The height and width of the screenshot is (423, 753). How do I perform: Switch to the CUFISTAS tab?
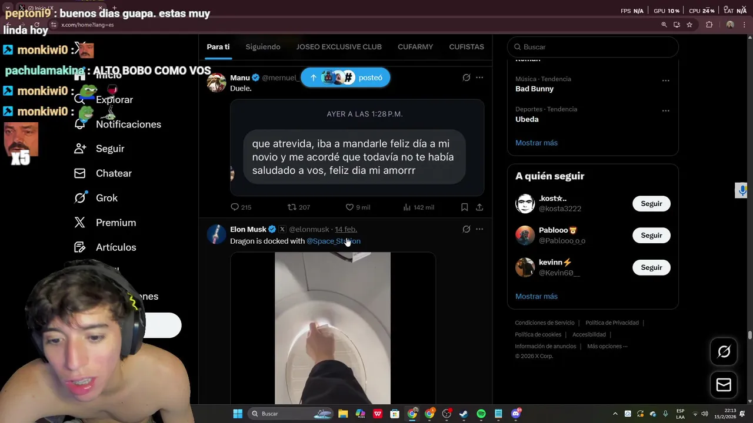(x=467, y=47)
